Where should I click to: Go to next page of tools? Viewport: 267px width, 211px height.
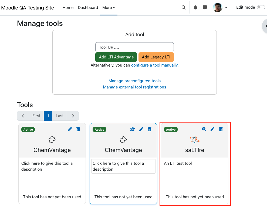(x=73, y=116)
